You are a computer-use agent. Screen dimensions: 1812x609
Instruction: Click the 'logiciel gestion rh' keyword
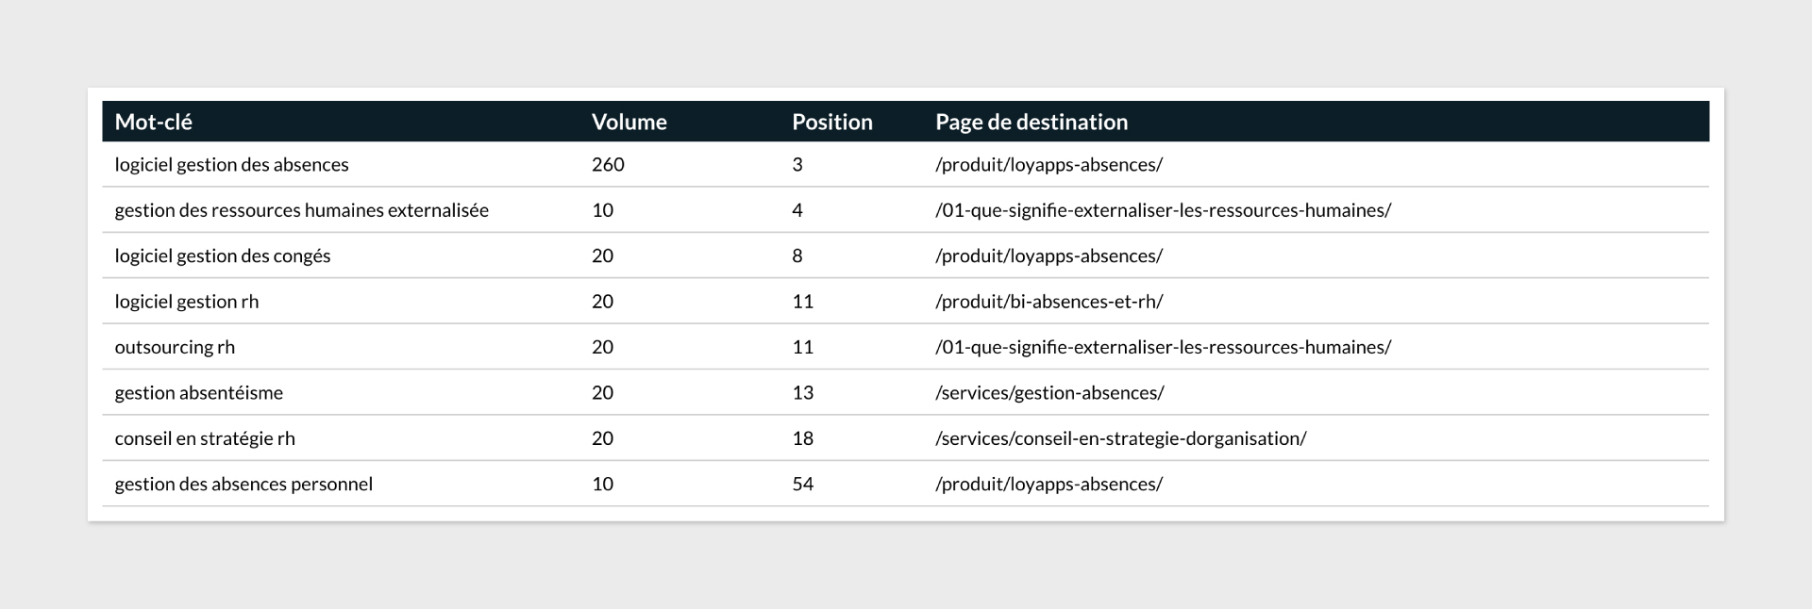[x=186, y=302]
